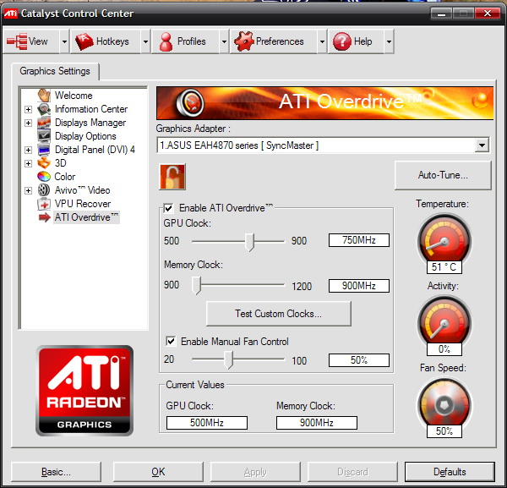This screenshot has width=507, height=488.
Task: Open the Graphics Adapter combo box
Action: pyautogui.click(x=323, y=145)
